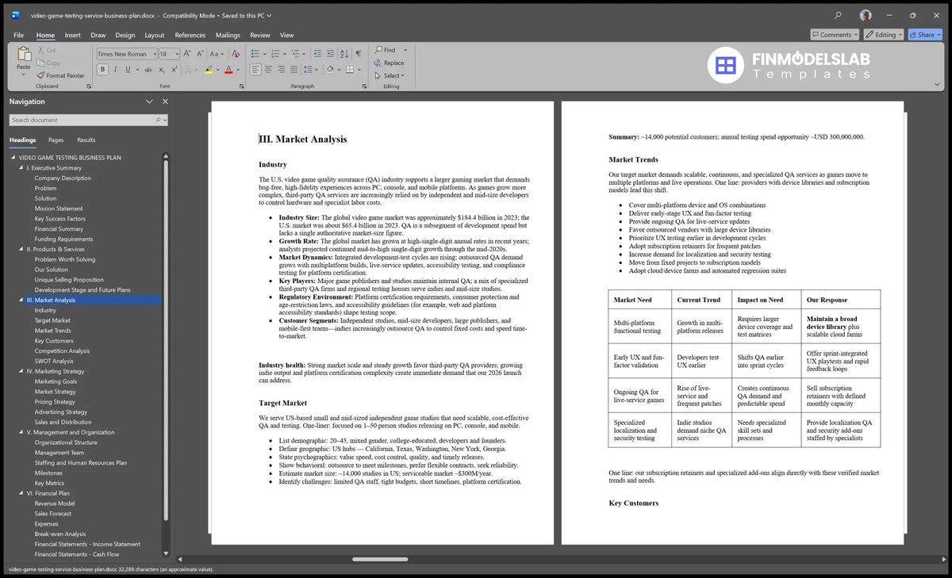
Task: Go to the SWOT Analysis heading
Action: (54, 362)
